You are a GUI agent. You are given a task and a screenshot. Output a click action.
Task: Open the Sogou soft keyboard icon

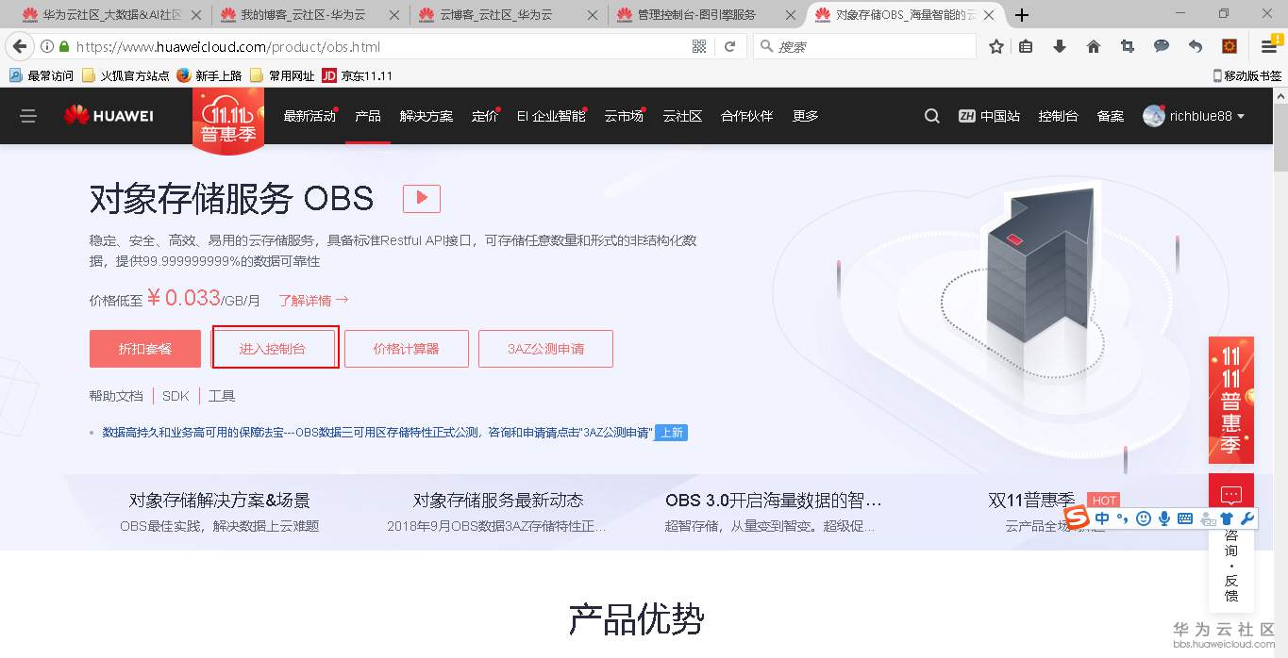tap(1185, 518)
